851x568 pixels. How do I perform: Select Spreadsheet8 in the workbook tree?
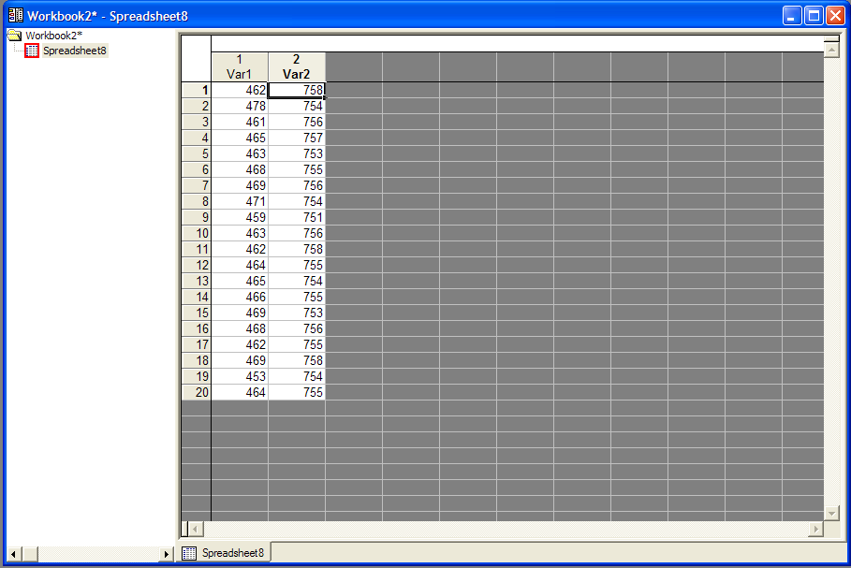click(x=75, y=51)
